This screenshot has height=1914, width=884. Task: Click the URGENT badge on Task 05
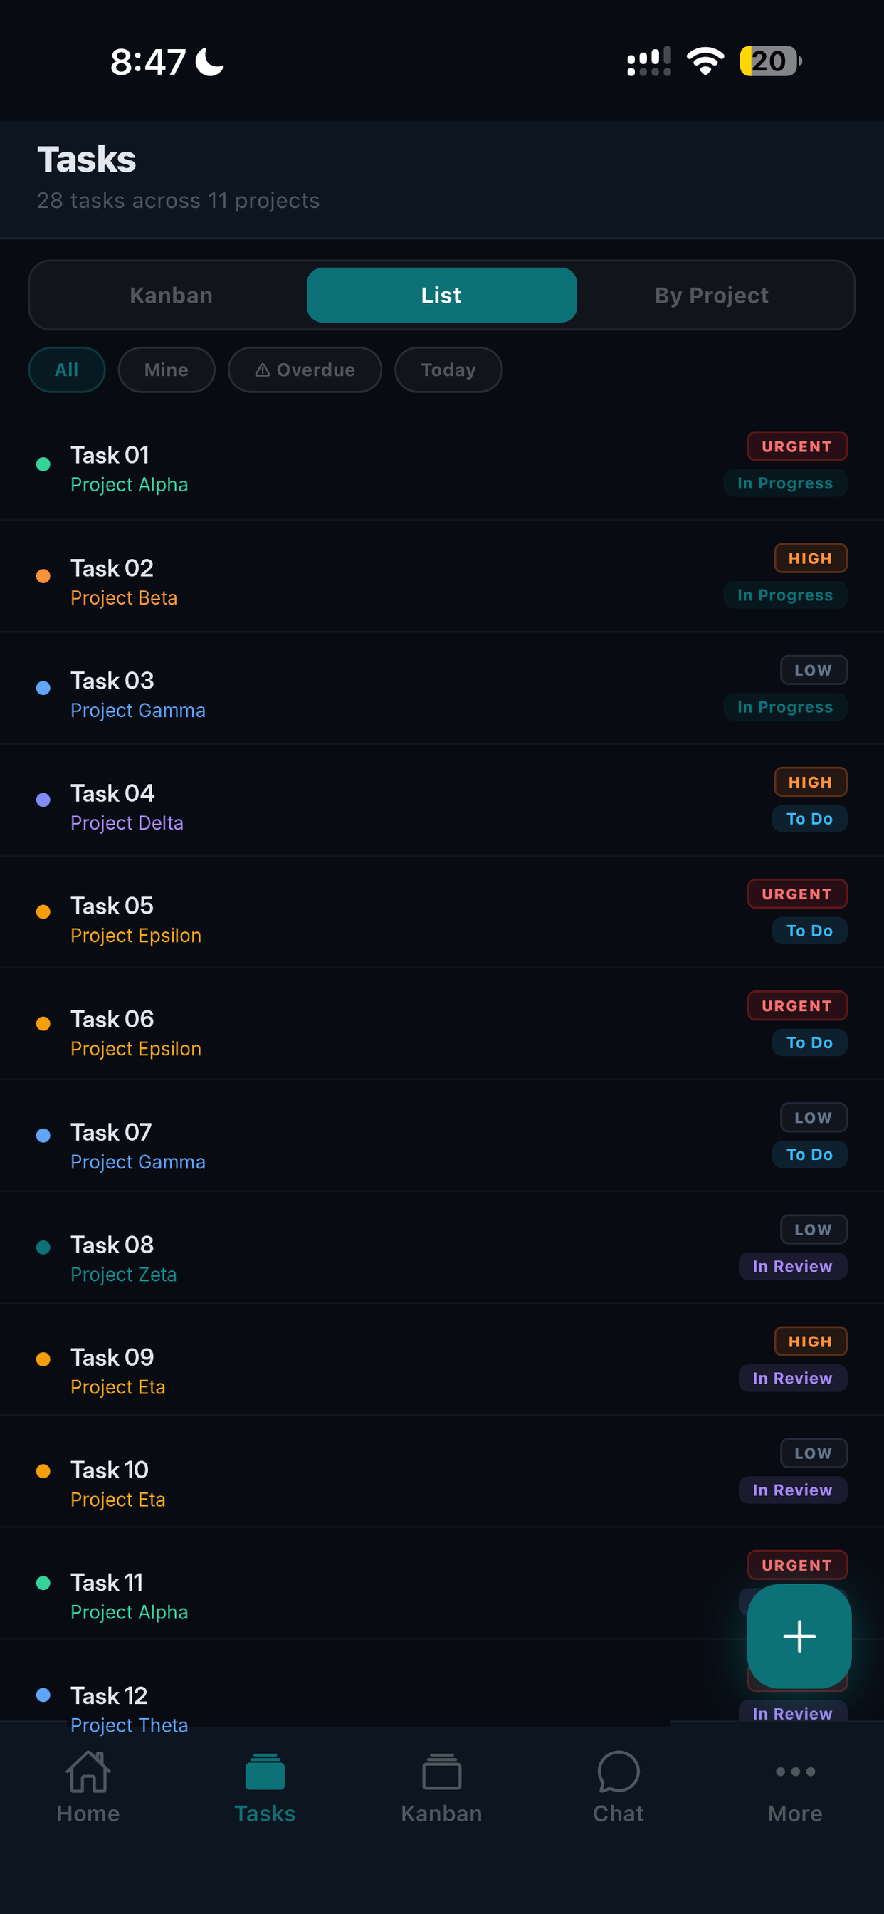tap(796, 894)
